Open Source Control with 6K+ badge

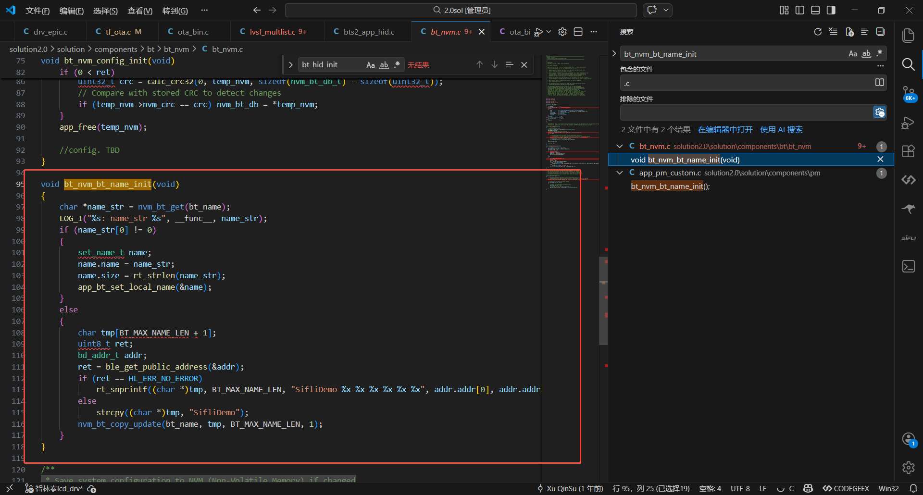(908, 93)
